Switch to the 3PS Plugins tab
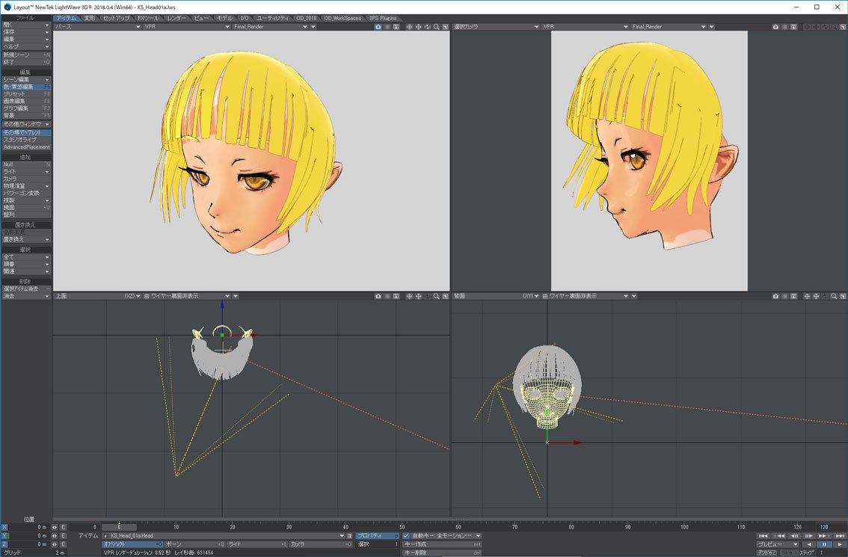848x557 pixels. click(383, 18)
